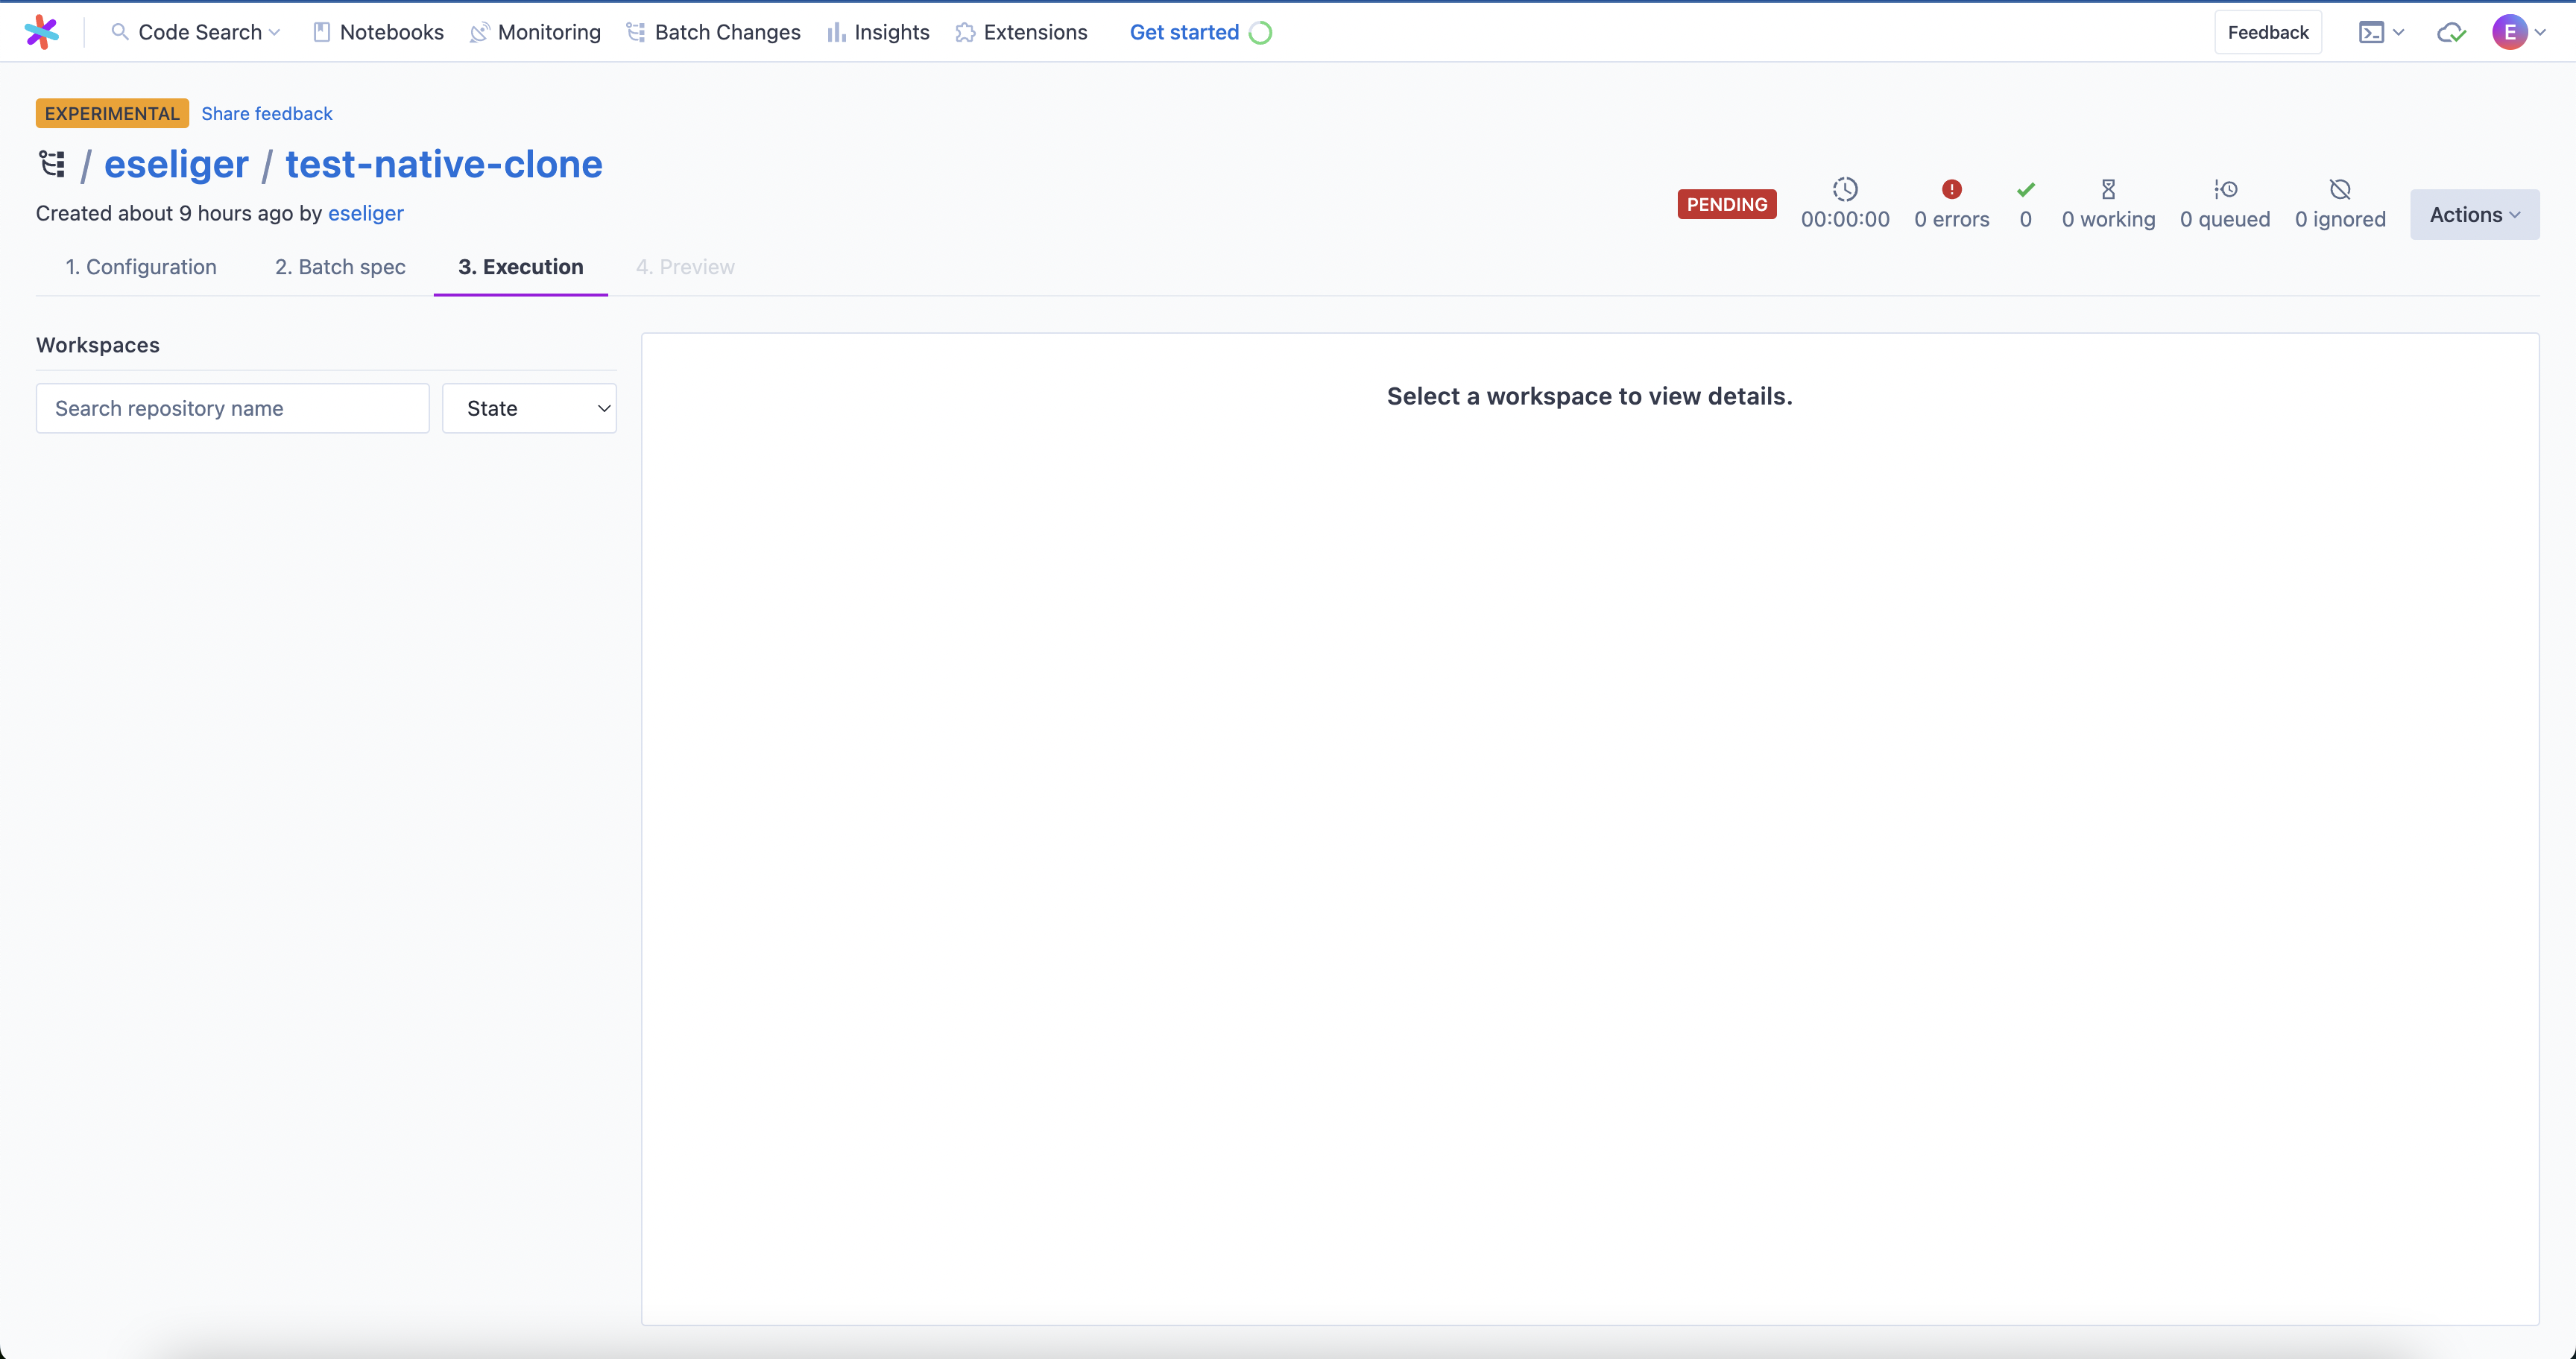
Task: Click the hourglass working icon
Action: click(2108, 189)
